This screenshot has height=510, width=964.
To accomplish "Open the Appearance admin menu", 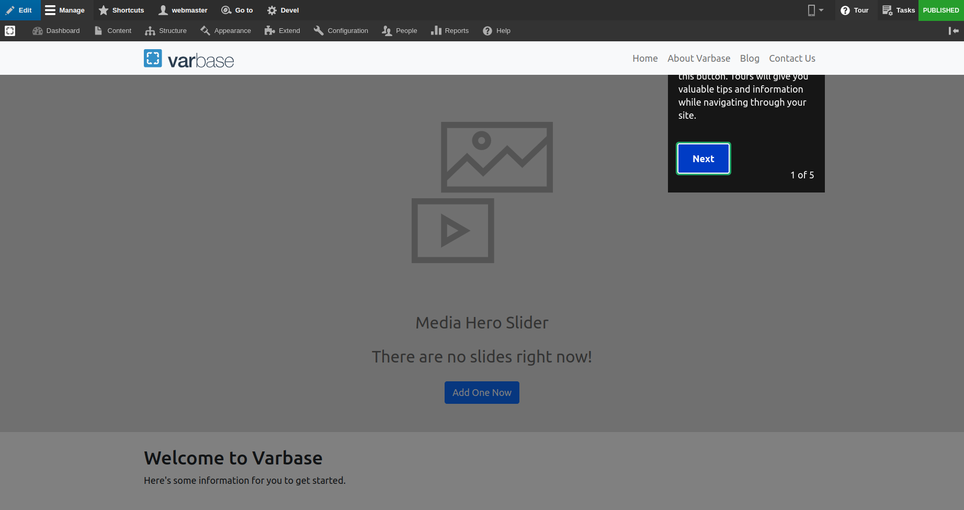I will (x=225, y=31).
